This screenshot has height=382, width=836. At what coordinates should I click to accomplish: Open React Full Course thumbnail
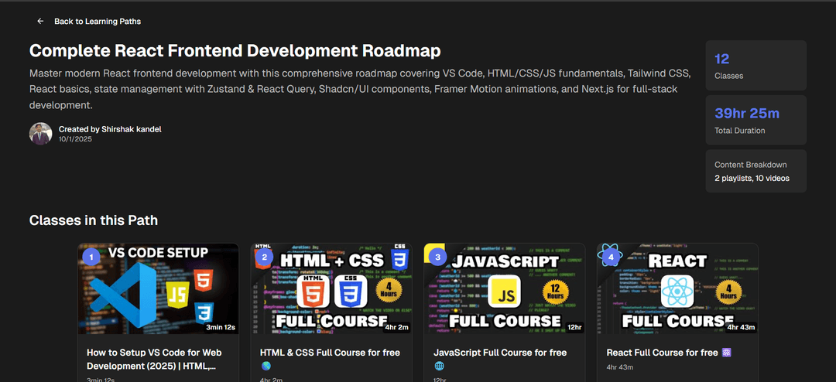pyautogui.click(x=677, y=288)
